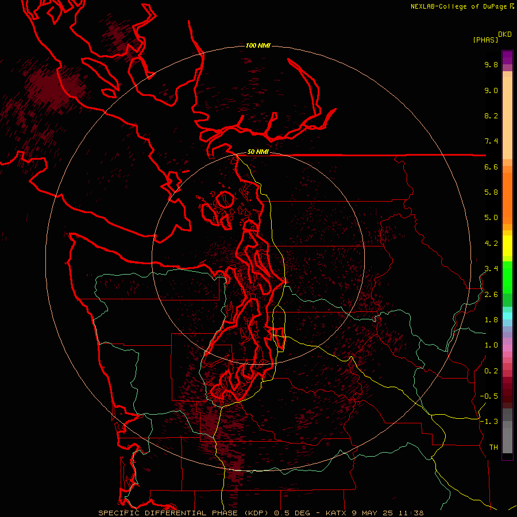The width and height of the screenshot is (517, 517).
Task: Click the 2.6 legend value
Action: tap(491, 295)
